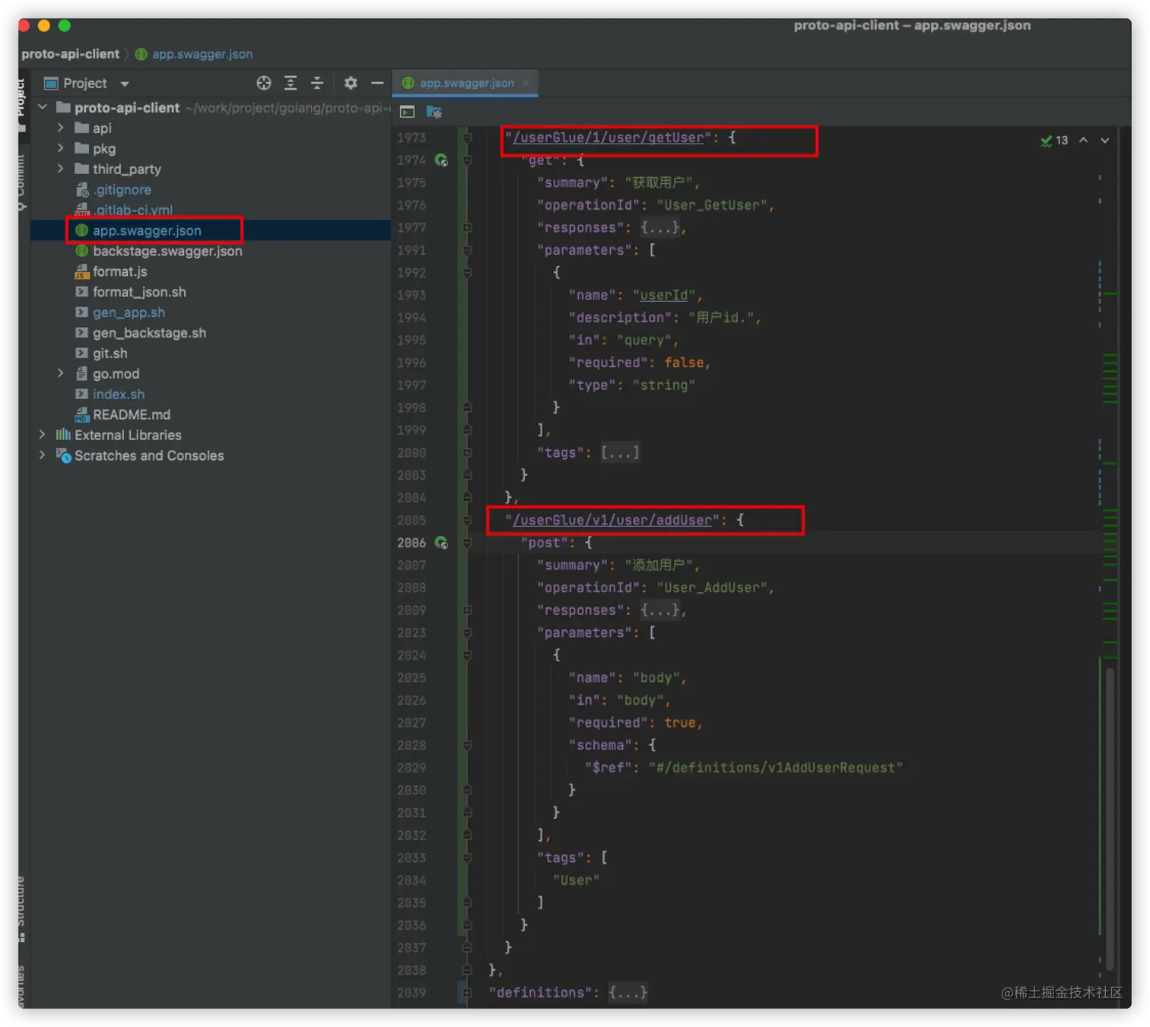Select index.sh file
The height and width of the screenshot is (1027, 1150).
click(x=118, y=394)
